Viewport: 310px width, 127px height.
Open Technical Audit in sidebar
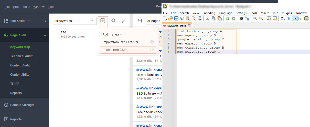click(21, 56)
